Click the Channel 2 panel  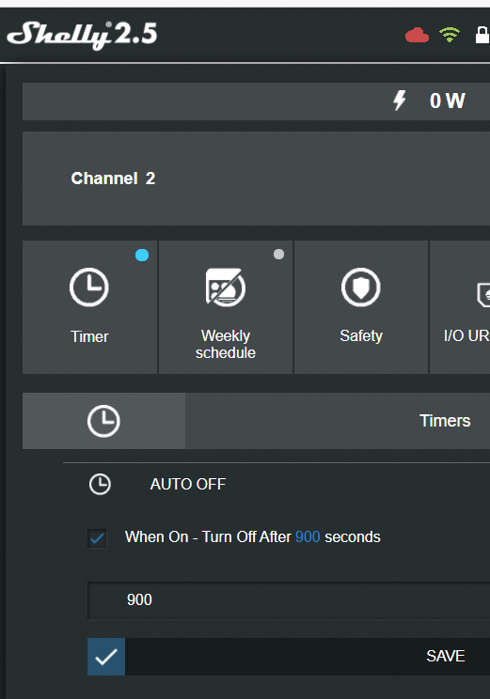point(256,179)
